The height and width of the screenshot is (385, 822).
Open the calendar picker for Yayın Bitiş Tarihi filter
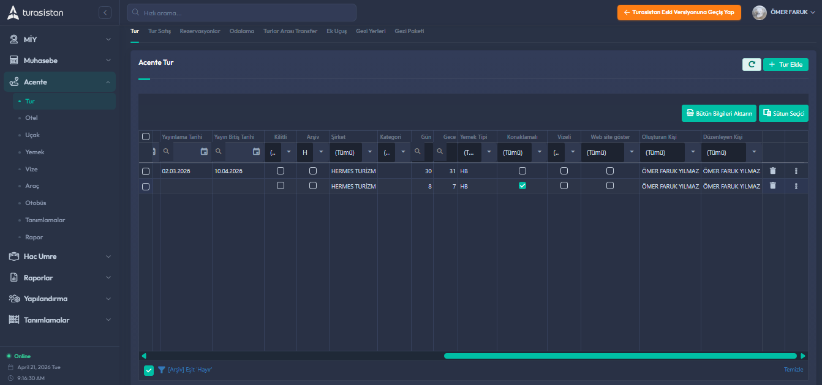(x=257, y=152)
